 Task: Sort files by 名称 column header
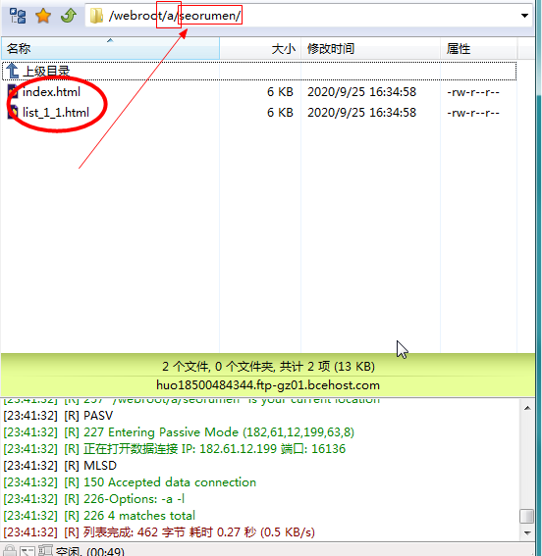[x=110, y=49]
